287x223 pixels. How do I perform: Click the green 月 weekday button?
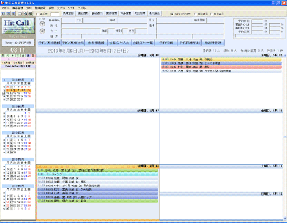point(2,56)
